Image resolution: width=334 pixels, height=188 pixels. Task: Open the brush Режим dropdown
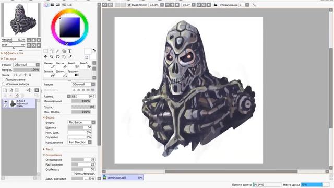(83, 85)
